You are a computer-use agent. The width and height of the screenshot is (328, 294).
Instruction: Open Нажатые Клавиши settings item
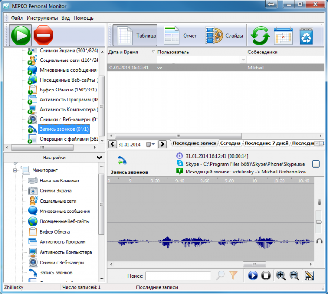click(x=59, y=181)
